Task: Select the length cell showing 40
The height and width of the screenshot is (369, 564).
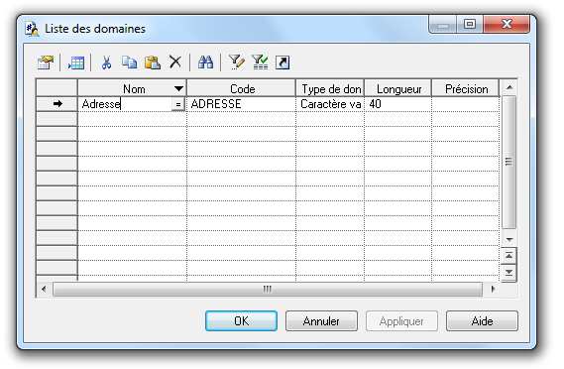Action: click(398, 104)
